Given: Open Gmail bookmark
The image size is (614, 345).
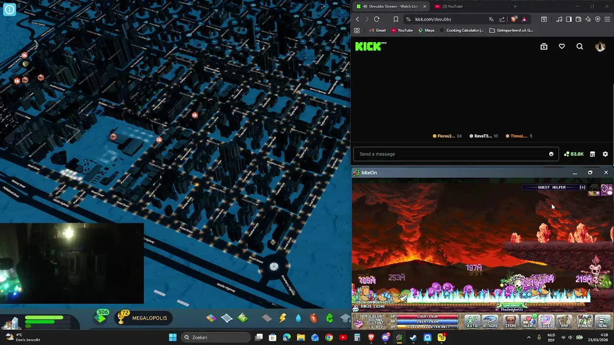Looking at the screenshot, I should point(378,30).
